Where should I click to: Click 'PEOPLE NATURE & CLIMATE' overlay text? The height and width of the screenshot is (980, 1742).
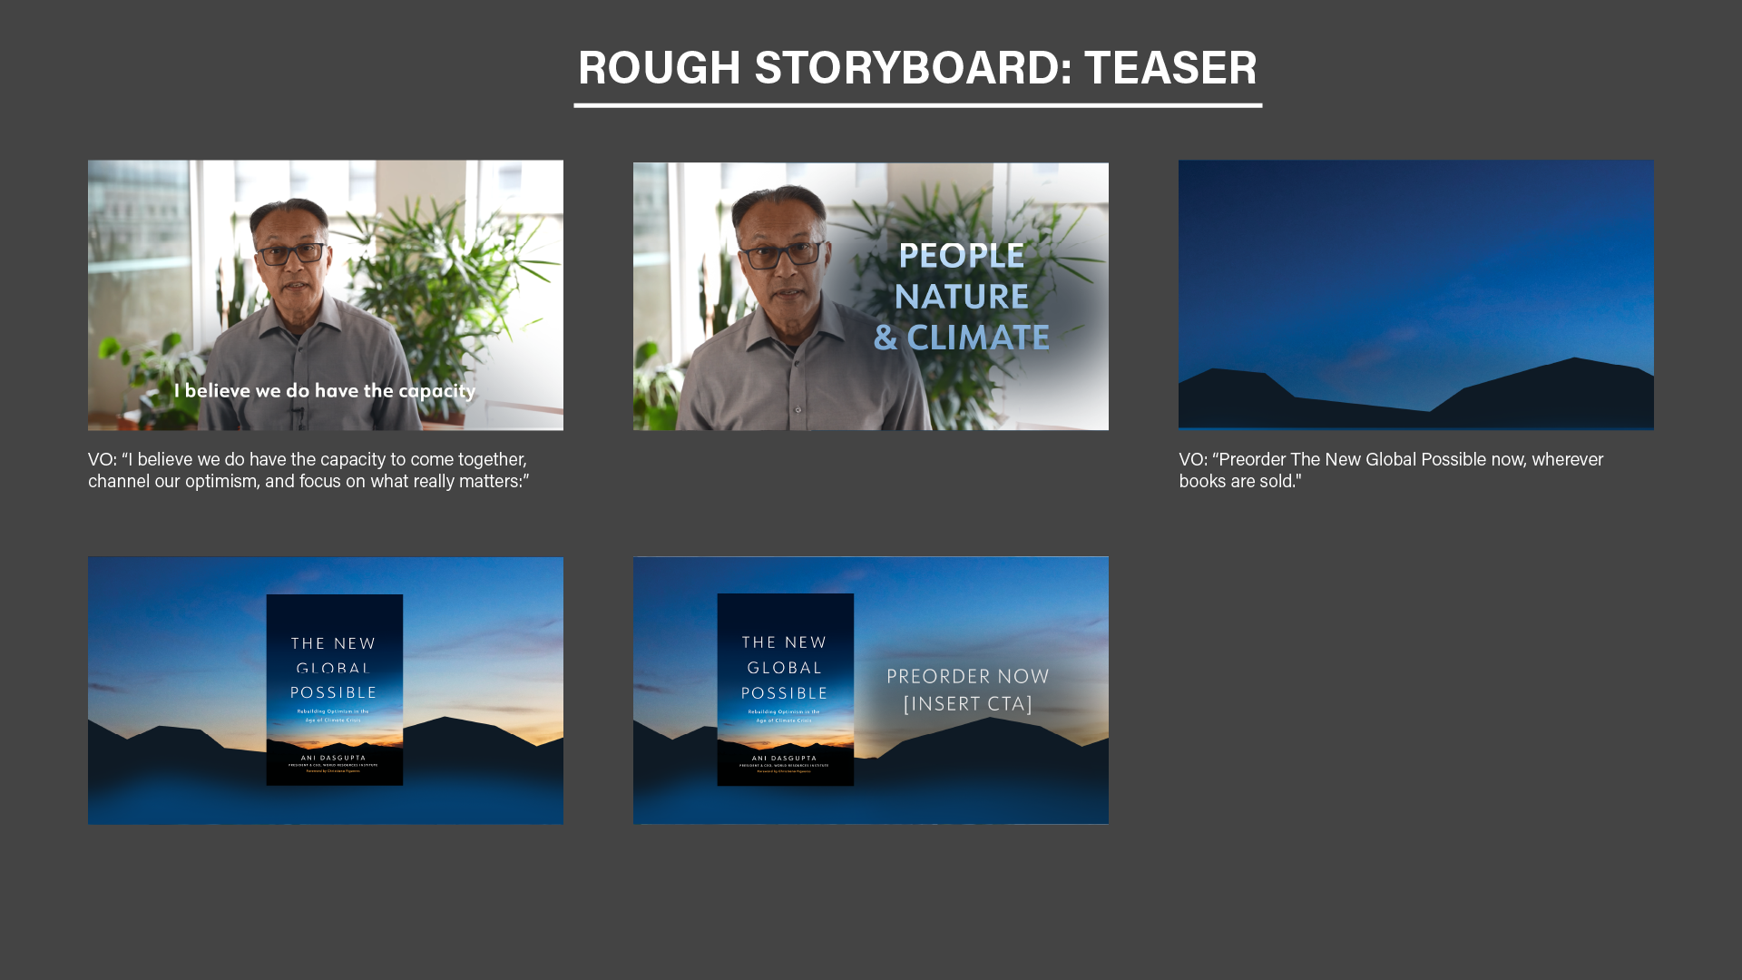[x=962, y=297]
